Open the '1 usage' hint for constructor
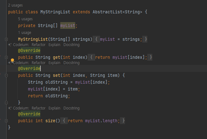The width and height of the screenshot is (207, 139). tap(25, 33)
